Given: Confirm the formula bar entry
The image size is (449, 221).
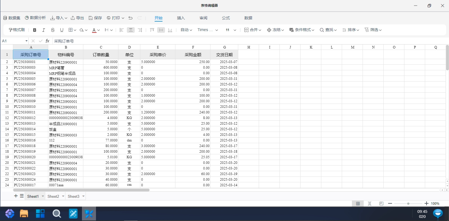Looking at the screenshot, I should (x=40, y=41).
